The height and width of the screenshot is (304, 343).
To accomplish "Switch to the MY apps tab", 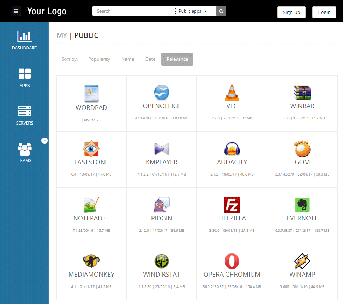I will (62, 35).
